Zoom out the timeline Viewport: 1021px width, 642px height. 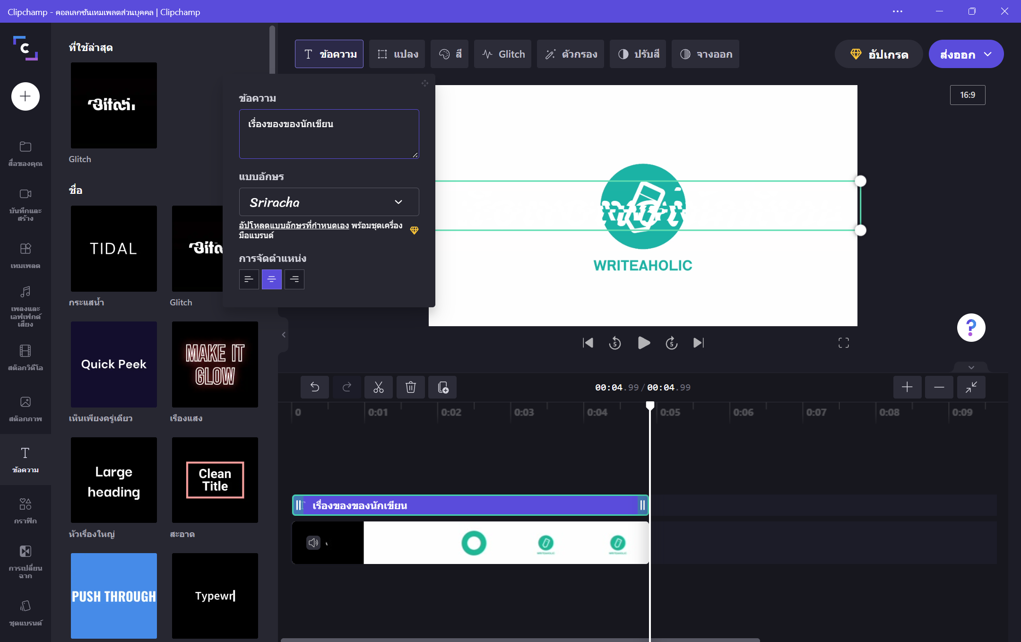pyautogui.click(x=939, y=387)
